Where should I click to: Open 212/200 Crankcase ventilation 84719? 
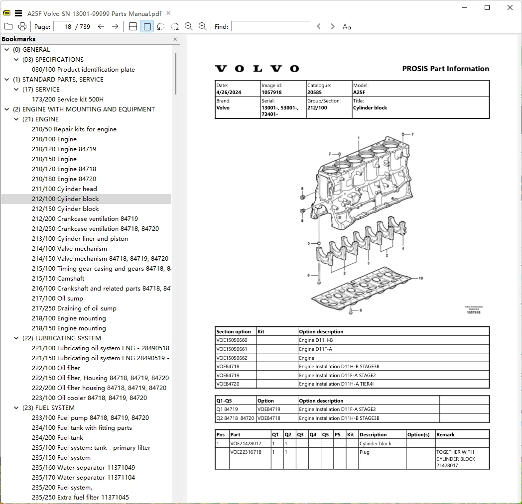pos(85,219)
